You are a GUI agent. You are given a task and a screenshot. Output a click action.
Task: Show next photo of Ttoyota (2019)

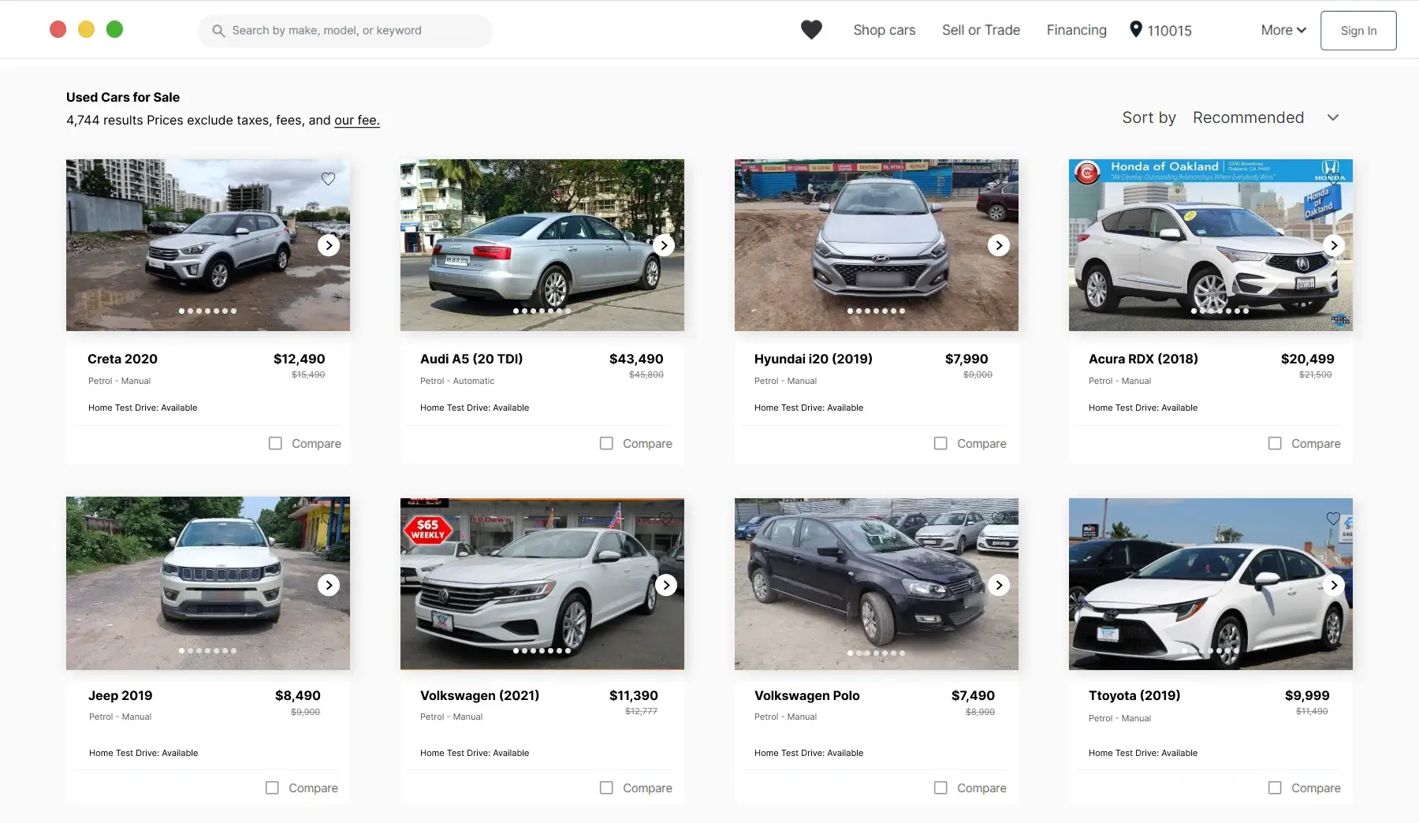[x=1333, y=585]
